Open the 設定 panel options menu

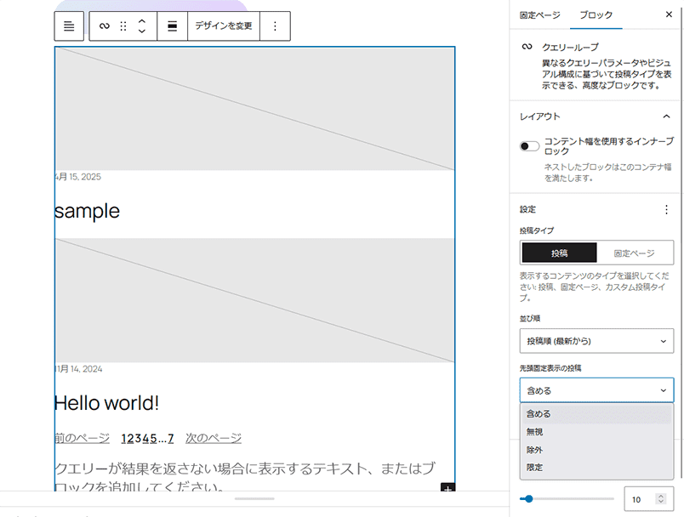666,209
